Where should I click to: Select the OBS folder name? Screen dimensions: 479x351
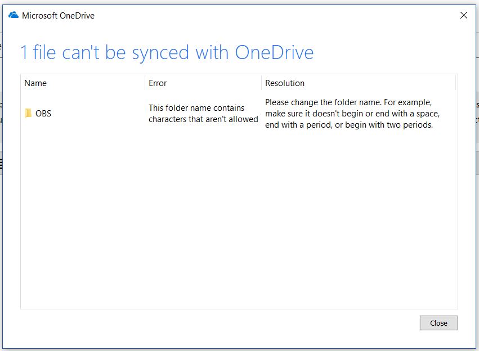[43, 114]
